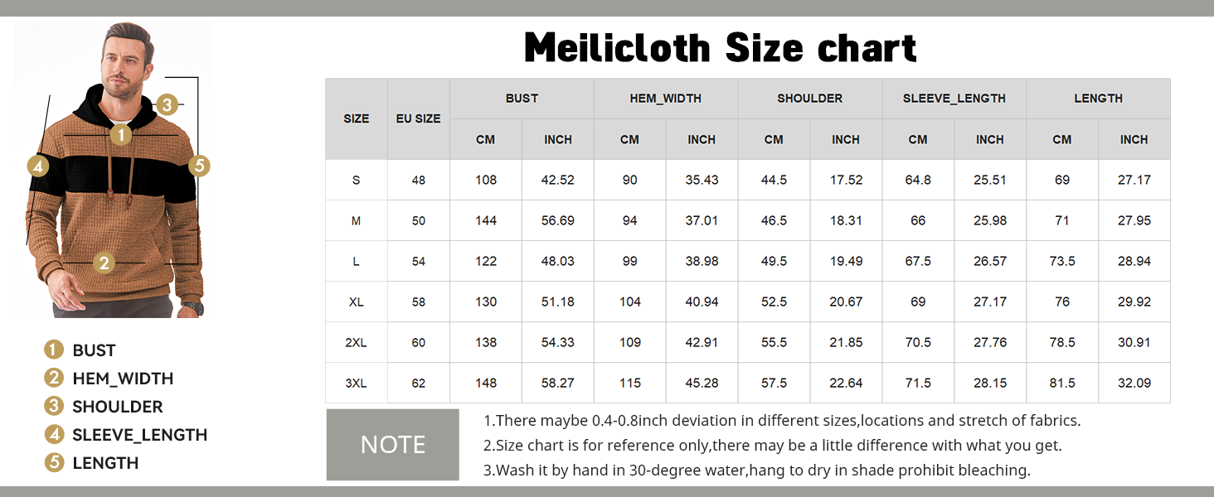This screenshot has height=497, width=1214.
Task: Select the SLEEVE_LENGTH column header
Action: pos(954,99)
